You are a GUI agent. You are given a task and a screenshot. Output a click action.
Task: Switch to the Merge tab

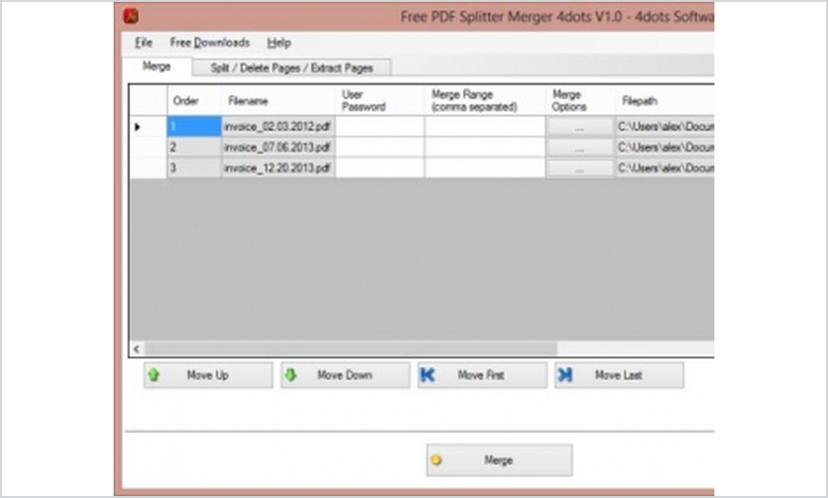pyautogui.click(x=157, y=67)
